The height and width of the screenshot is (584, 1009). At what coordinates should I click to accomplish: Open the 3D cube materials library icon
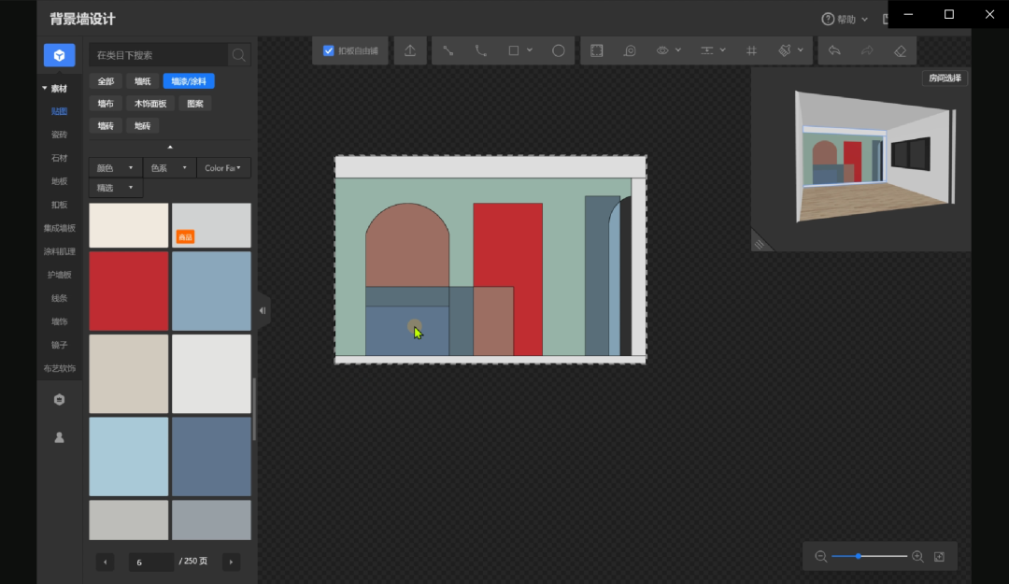pos(60,55)
